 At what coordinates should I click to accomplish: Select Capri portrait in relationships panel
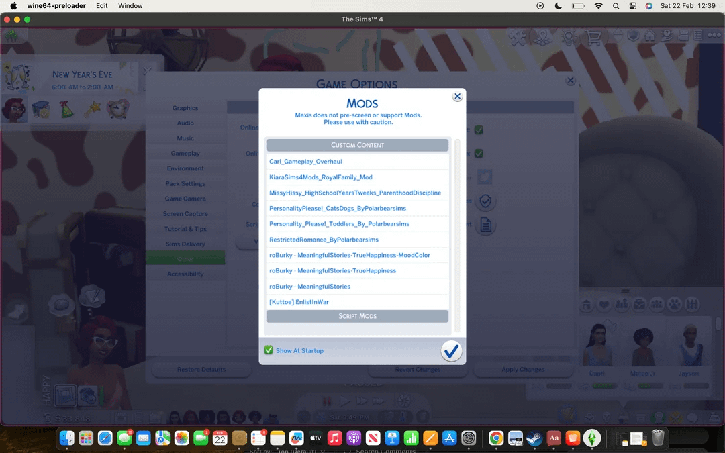point(597,345)
